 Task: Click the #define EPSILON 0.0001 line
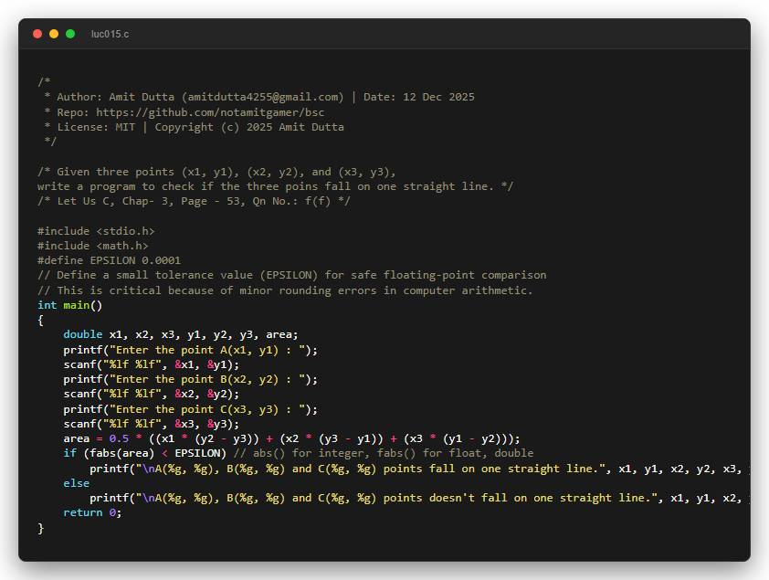click(x=109, y=261)
